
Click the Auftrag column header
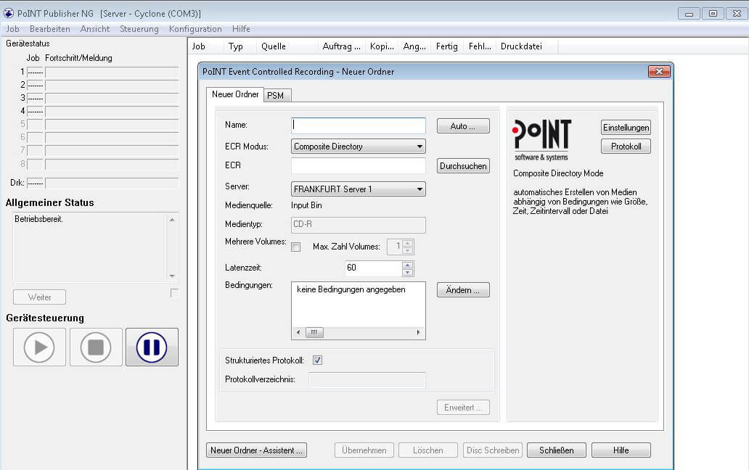pos(342,46)
